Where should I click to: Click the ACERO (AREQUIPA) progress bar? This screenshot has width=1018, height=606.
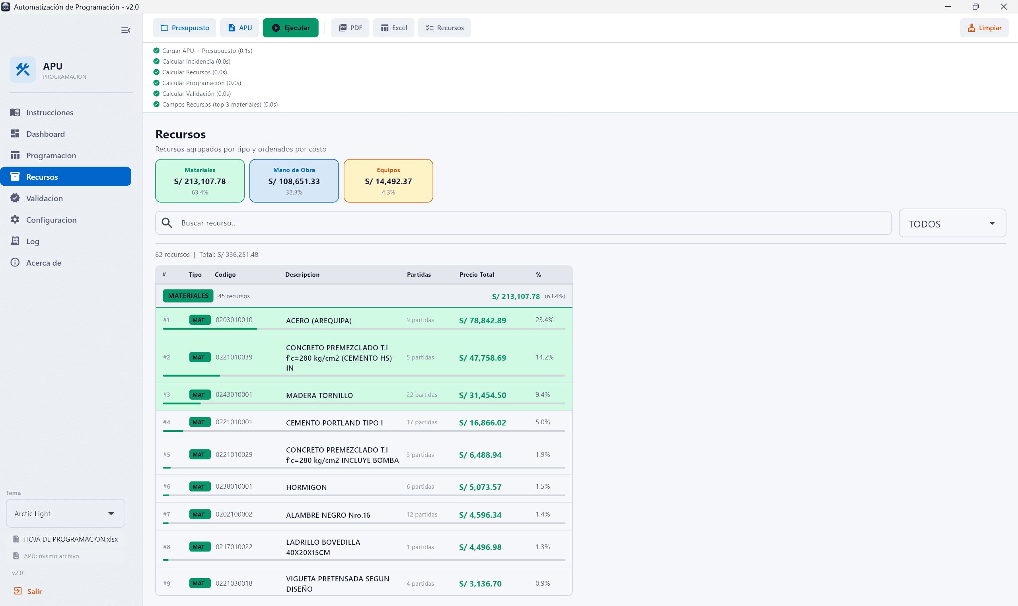pyautogui.click(x=364, y=329)
